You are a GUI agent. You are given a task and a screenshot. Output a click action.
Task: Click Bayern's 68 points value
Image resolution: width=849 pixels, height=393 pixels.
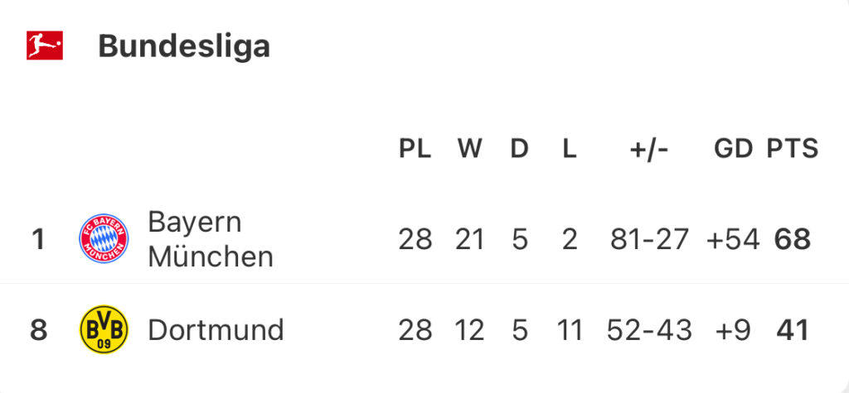pyautogui.click(x=792, y=239)
